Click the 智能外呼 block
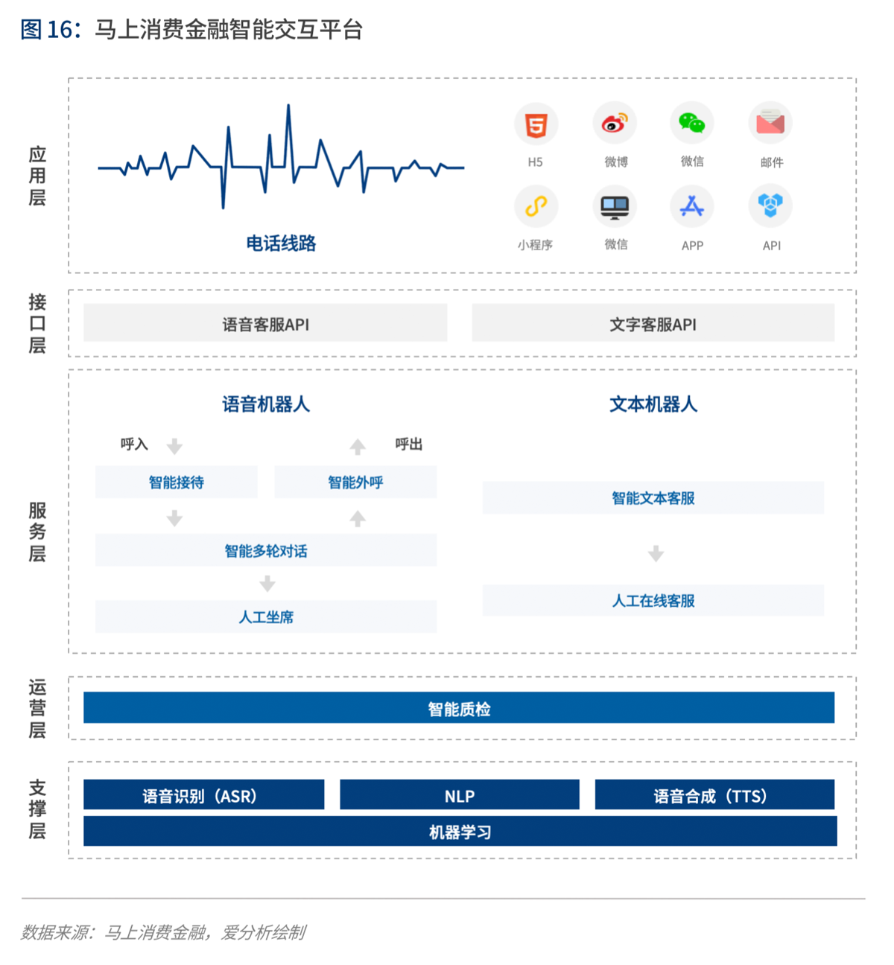The width and height of the screenshot is (894, 965). point(356,482)
